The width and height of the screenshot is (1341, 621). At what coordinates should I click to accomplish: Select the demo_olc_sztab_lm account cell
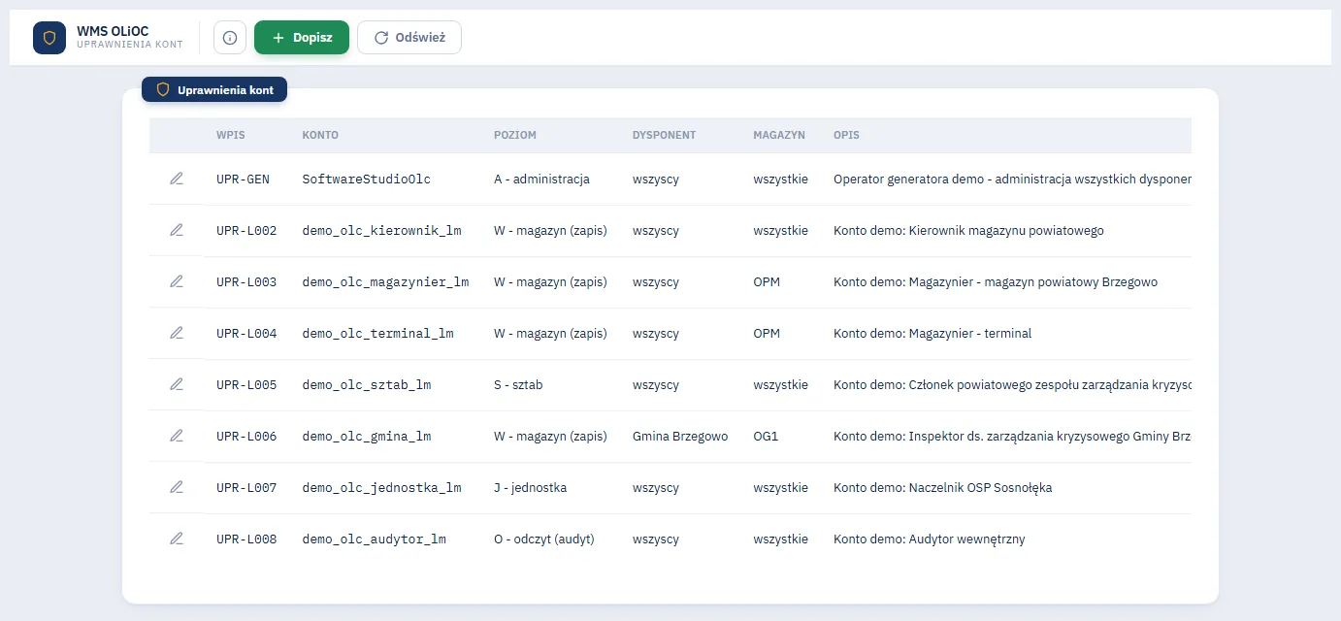pos(367,385)
